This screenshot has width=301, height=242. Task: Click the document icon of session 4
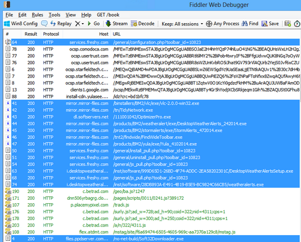coord(8,239)
